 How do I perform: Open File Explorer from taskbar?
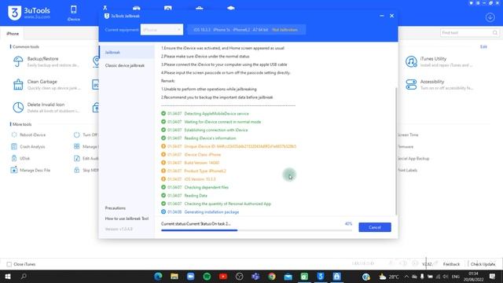point(174,276)
